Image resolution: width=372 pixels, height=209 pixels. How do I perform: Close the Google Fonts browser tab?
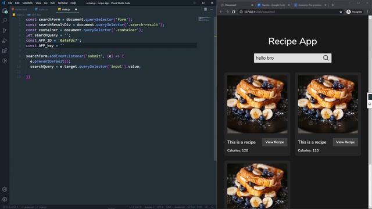pyautogui.click(x=289, y=5)
